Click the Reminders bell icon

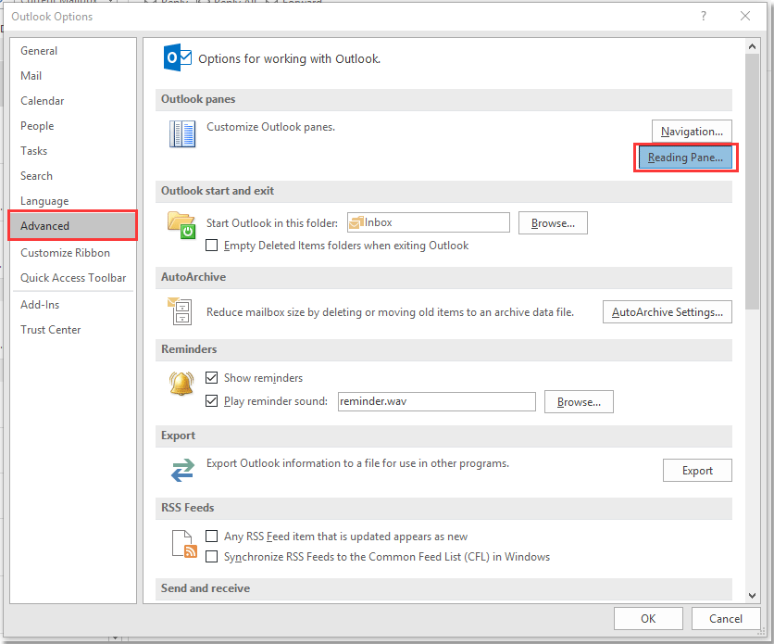[181, 384]
